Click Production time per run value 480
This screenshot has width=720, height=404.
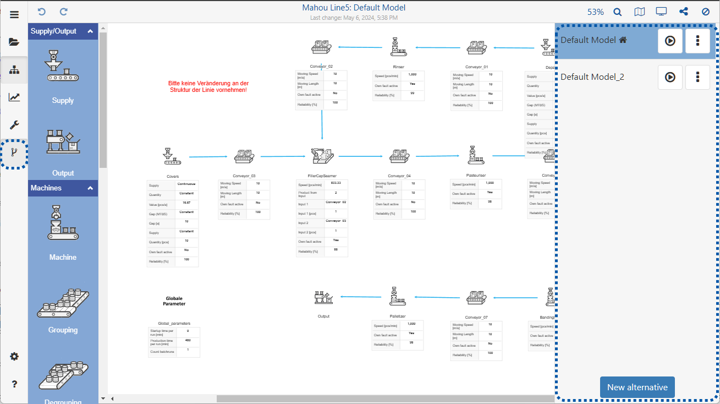tap(188, 341)
